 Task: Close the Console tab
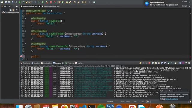tap(63, 63)
